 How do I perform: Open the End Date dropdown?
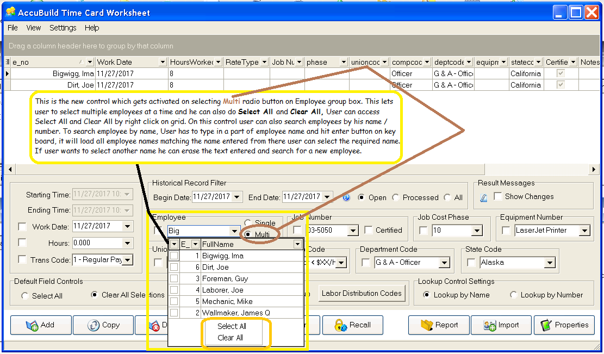(327, 197)
